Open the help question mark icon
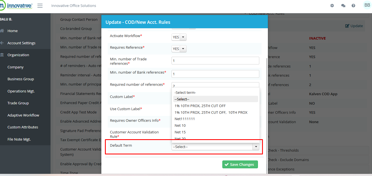Screen dimensions: 372x176 click(353, 6)
